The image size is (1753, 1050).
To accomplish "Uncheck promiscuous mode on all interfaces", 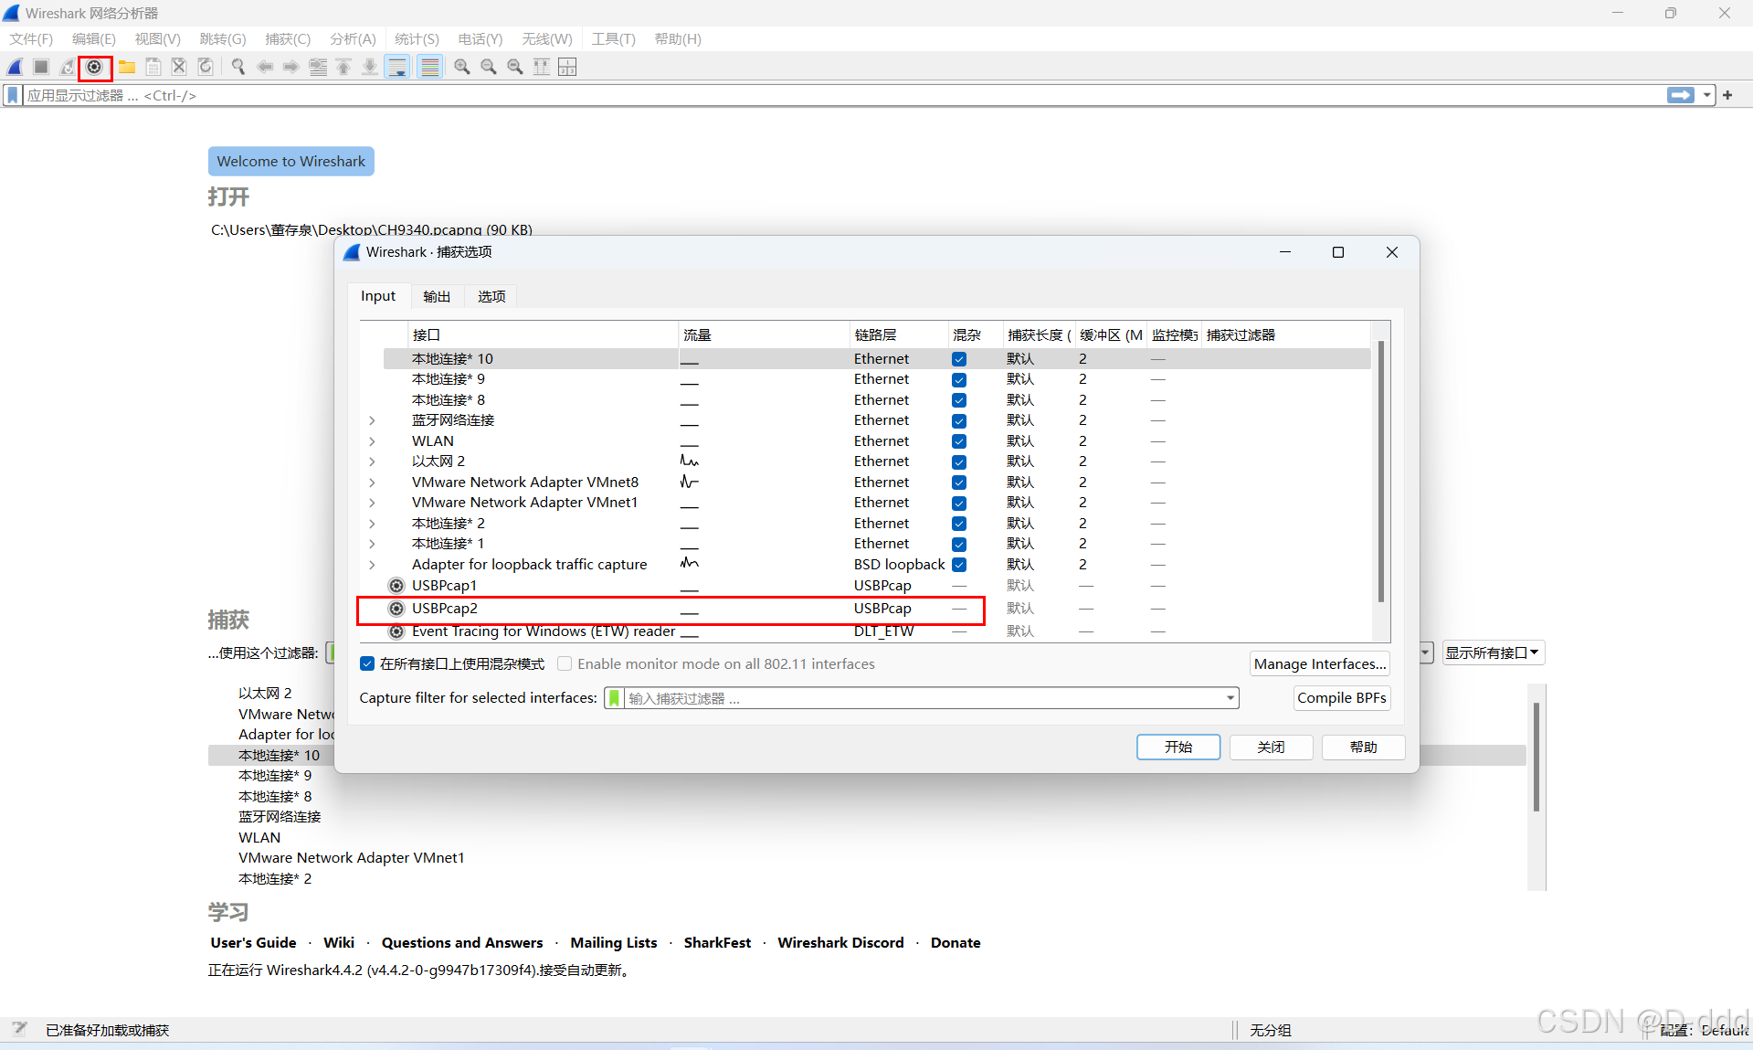I will coord(366,663).
